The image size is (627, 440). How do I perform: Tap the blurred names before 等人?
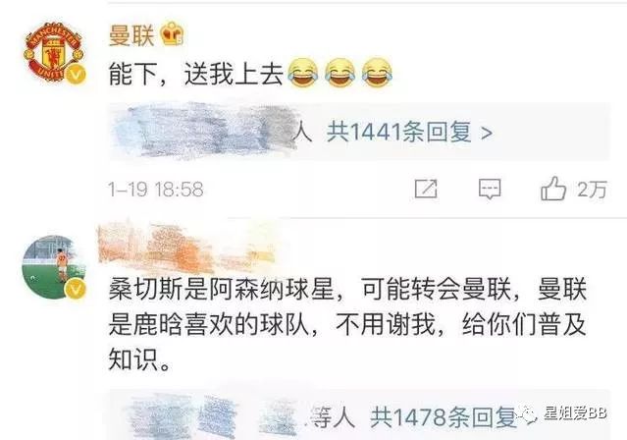click(218, 415)
